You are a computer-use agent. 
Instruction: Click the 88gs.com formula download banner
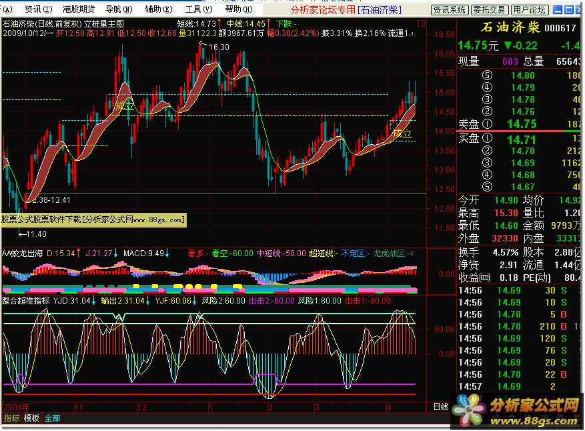click(x=93, y=220)
